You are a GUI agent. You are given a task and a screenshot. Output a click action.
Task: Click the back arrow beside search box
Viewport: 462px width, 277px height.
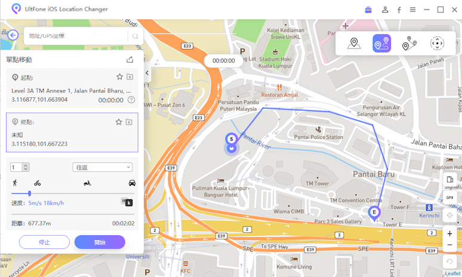coord(13,35)
